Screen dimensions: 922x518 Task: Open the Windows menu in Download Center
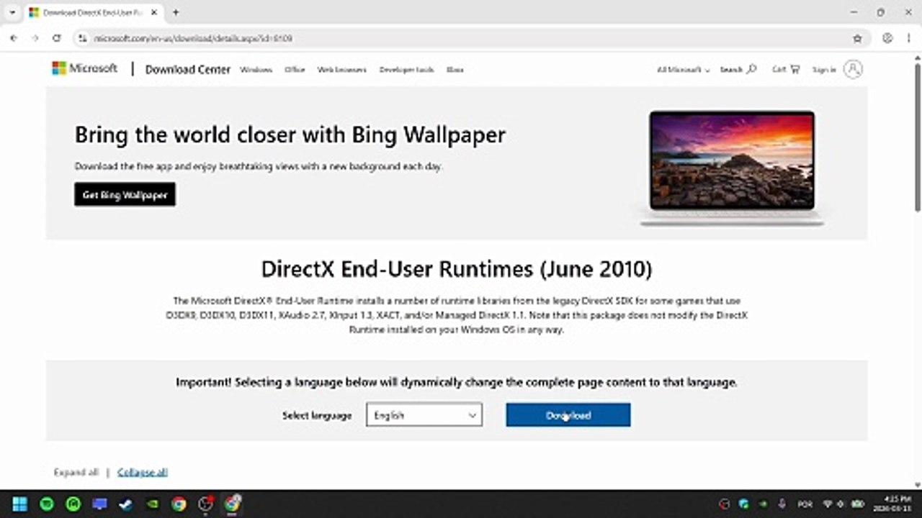pyautogui.click(x=256, y=70)
